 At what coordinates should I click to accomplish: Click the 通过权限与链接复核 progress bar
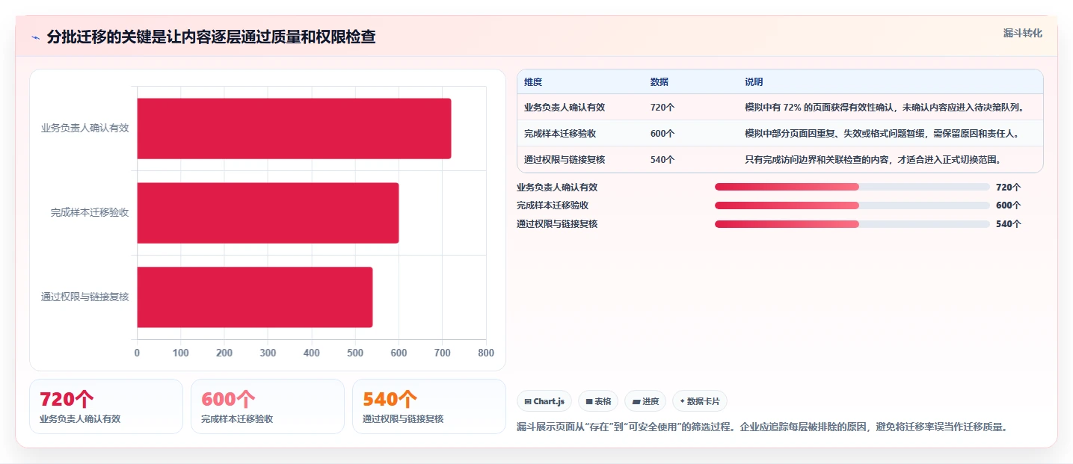point(852,224)
